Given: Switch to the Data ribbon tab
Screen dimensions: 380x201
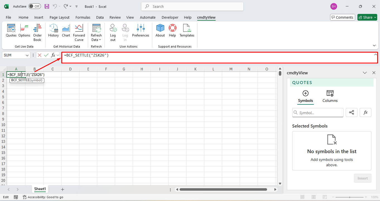Looking at the screenshot, I should [x=100, y=17].
